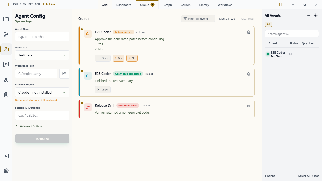Screen dimensions: 322x181
Task: Open the shapes sidebar icon
Action: (x=6, y=79)
